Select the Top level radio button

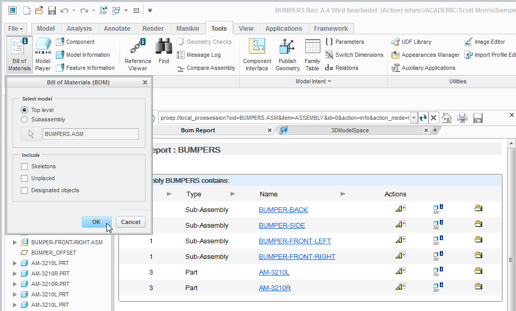[24, 110]
